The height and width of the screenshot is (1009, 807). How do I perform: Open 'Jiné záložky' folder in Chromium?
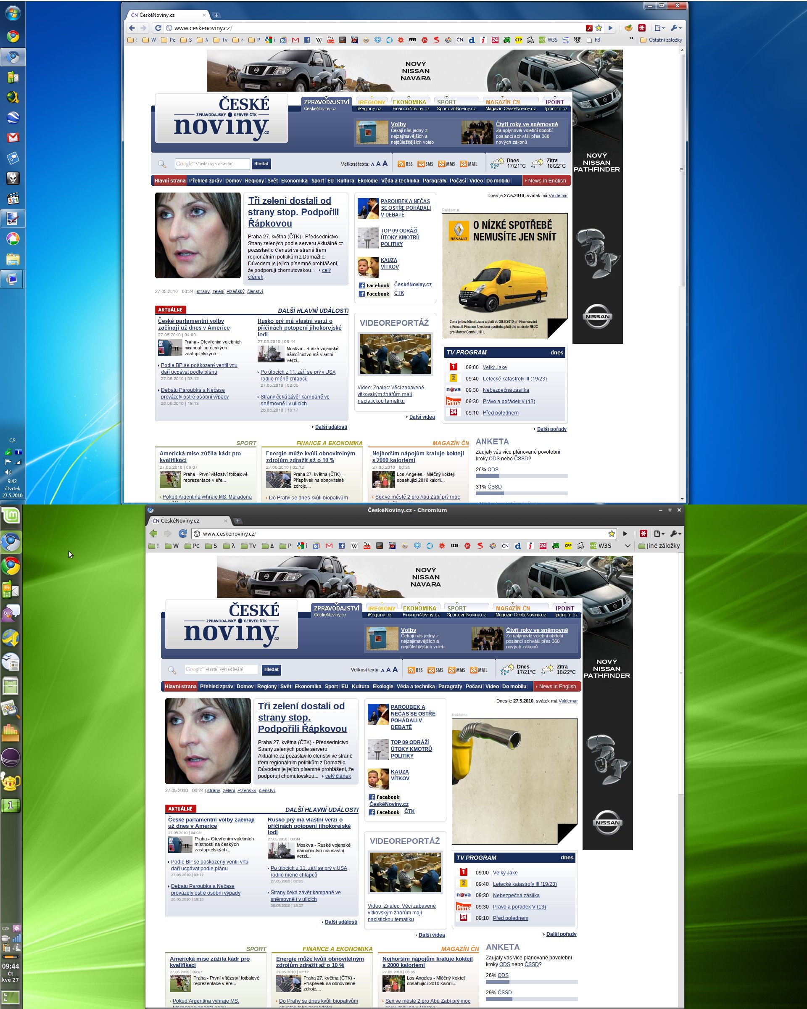click(x=659, y=546)
